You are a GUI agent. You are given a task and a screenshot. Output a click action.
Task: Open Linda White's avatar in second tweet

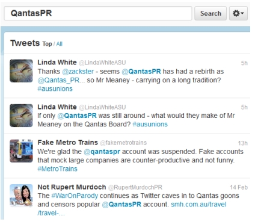(21, 116)
